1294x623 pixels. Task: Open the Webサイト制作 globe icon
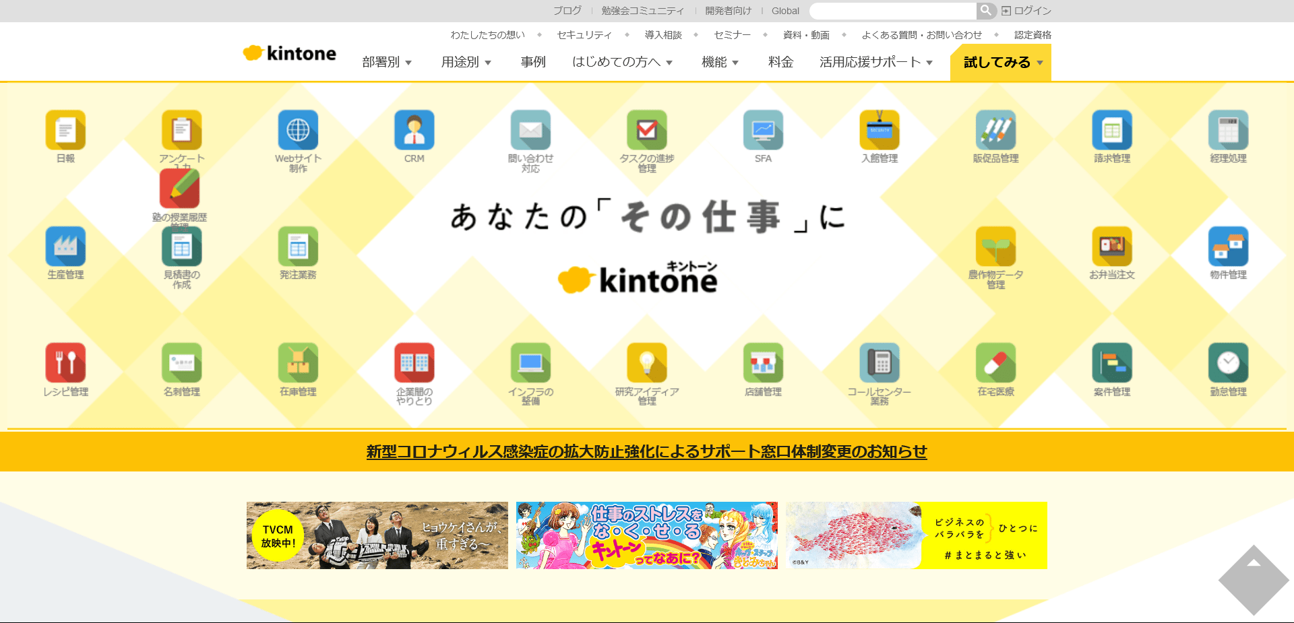tap(298, 130)
